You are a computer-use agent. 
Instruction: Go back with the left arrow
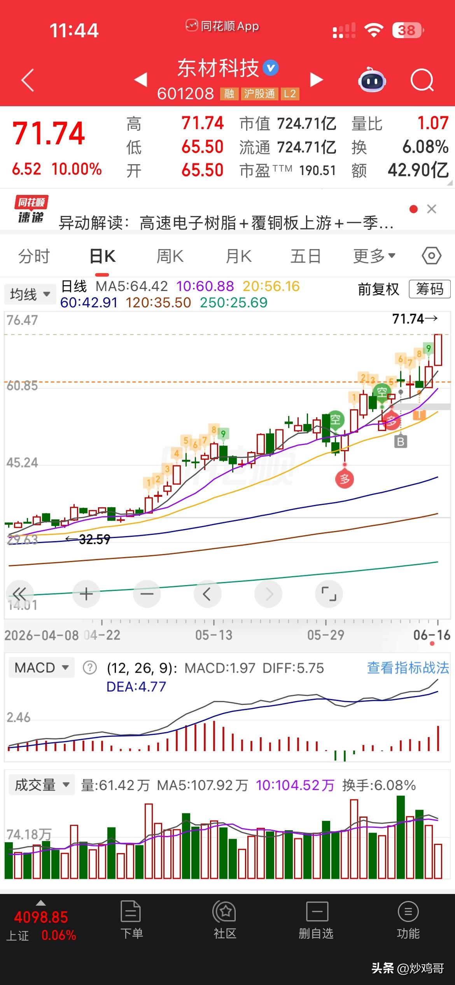click(28, 80)
